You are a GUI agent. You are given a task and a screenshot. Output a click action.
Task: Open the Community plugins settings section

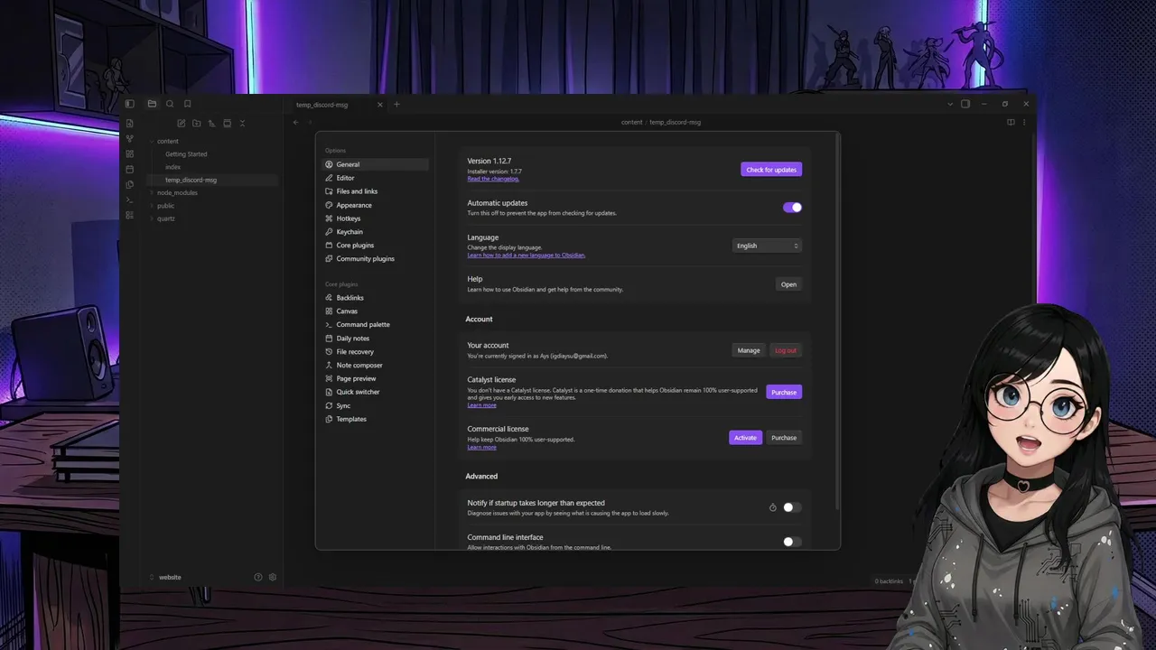tap(375, 259)
